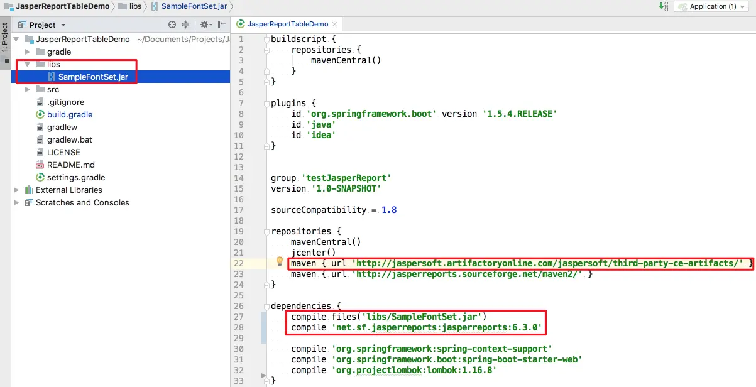Click the spring-boot-starter-web dependency string
Viewport: 756px width, 387px height.
(456, 359)
